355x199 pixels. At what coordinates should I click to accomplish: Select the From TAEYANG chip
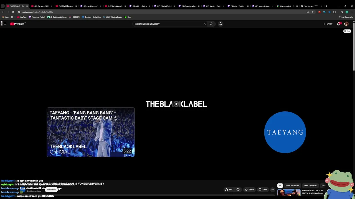310,185
